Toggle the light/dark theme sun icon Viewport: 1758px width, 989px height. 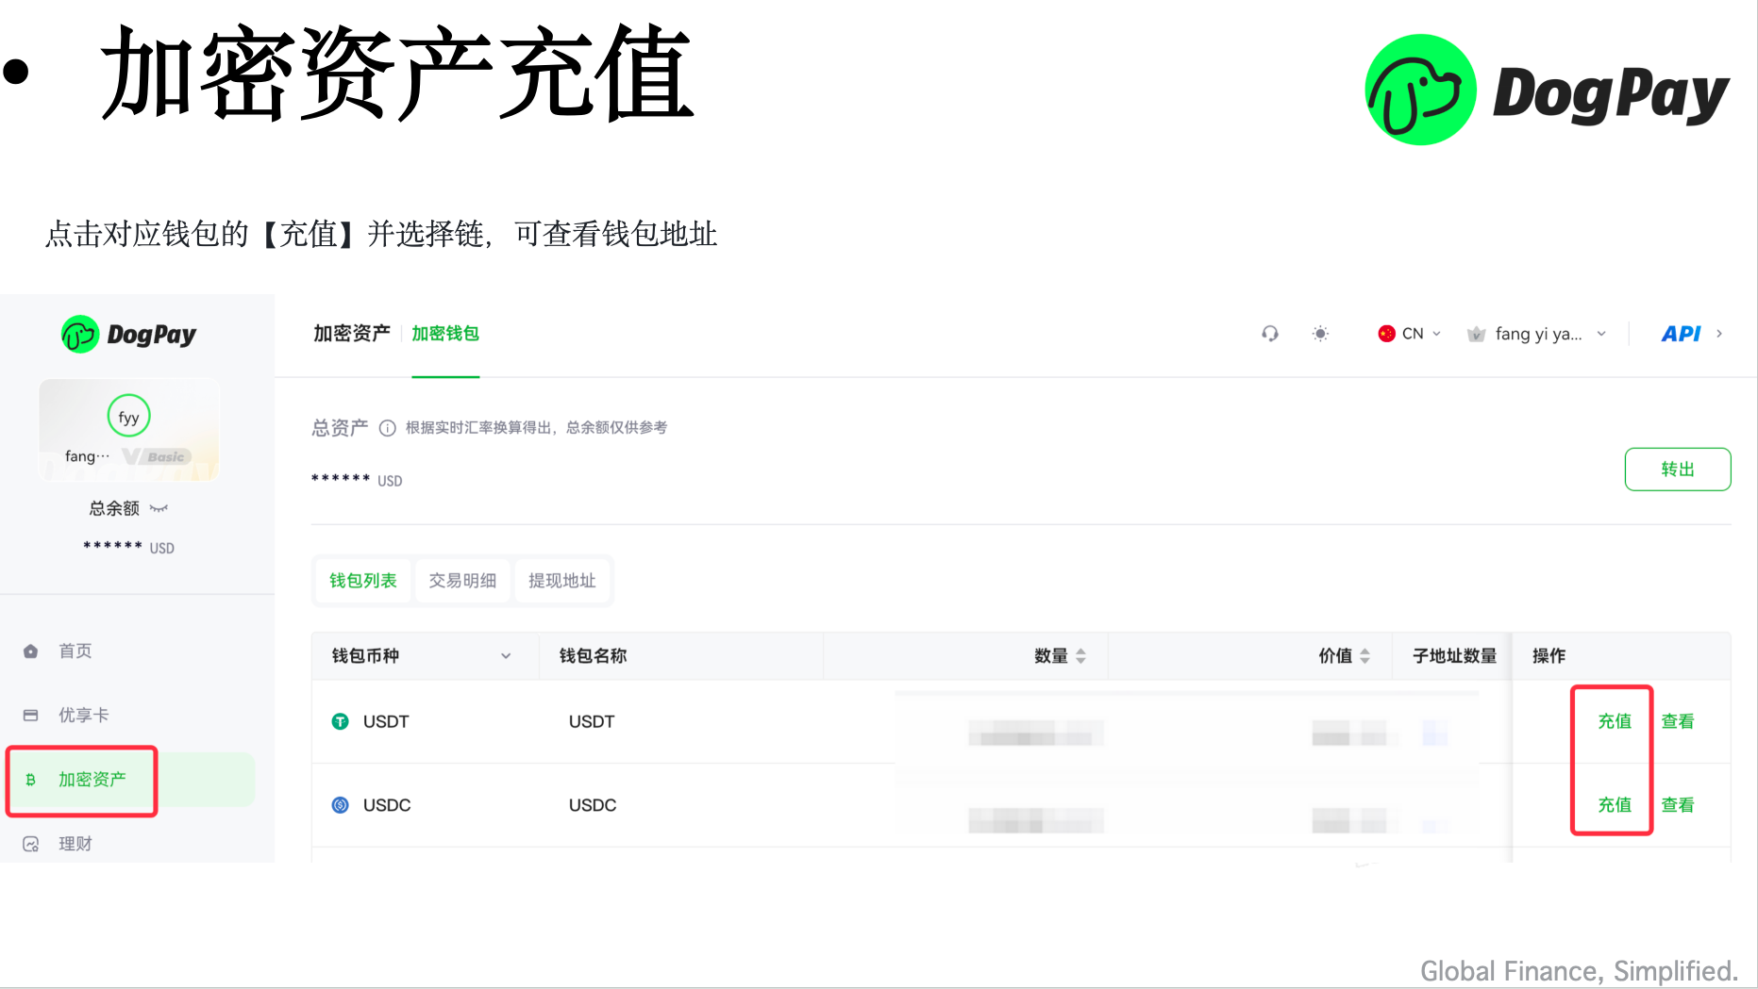point(1320,334)
